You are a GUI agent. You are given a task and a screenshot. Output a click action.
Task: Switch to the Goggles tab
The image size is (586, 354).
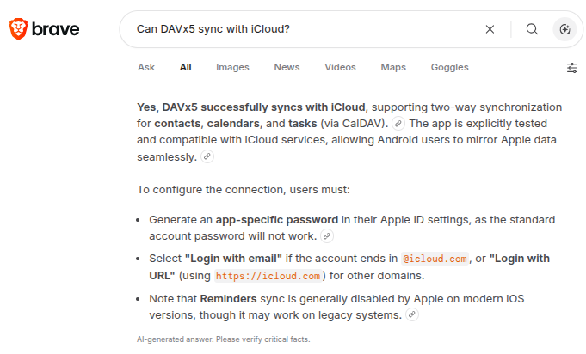click(x=449, y=67)
